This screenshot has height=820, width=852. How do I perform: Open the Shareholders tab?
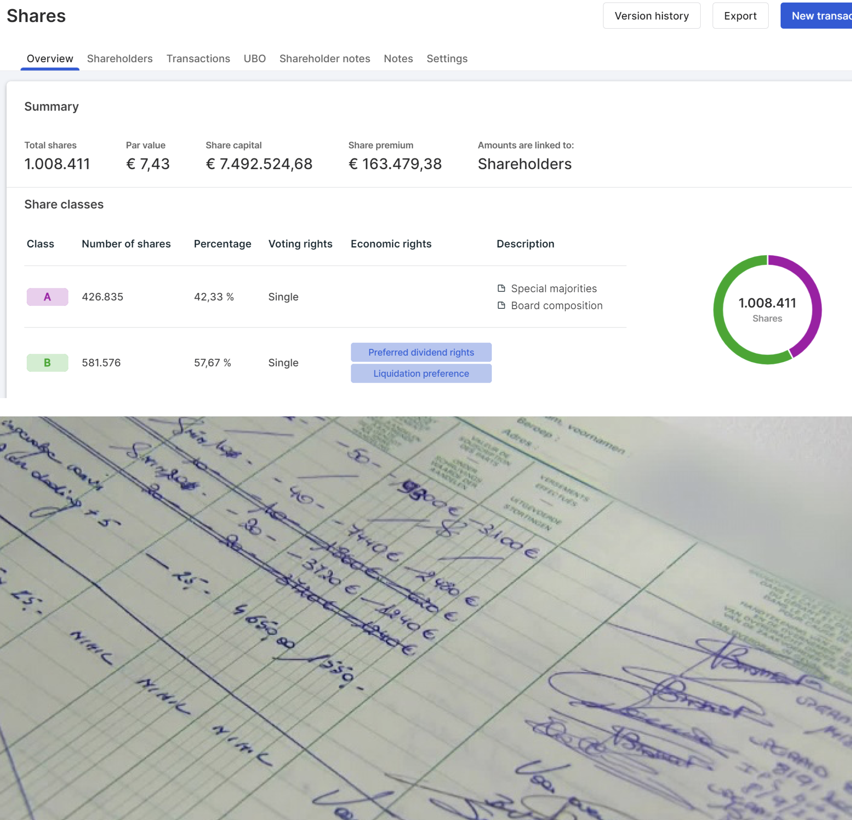119,59
